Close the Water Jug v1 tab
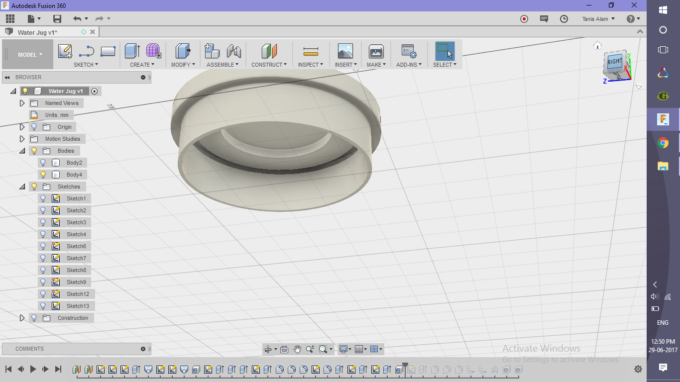This screenshot has height=382, width=680. click(92, 32)
